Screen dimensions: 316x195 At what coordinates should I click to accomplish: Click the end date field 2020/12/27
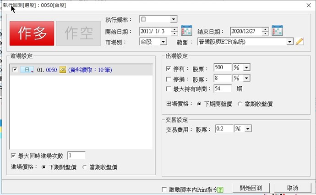click(x=246, y=31)
